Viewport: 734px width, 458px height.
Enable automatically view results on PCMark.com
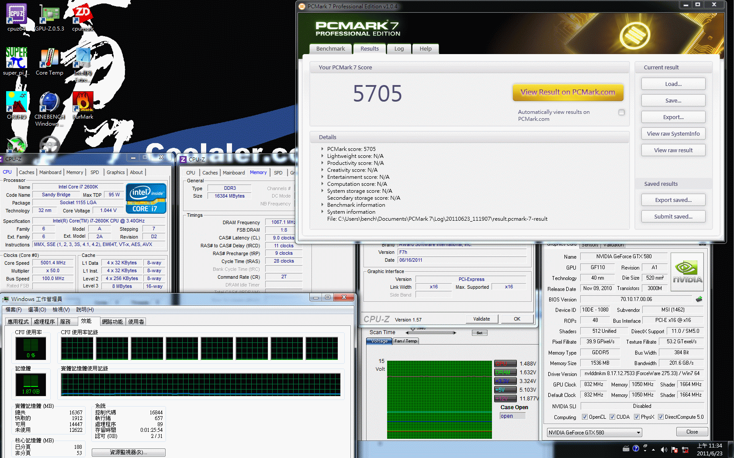[621, 113]
